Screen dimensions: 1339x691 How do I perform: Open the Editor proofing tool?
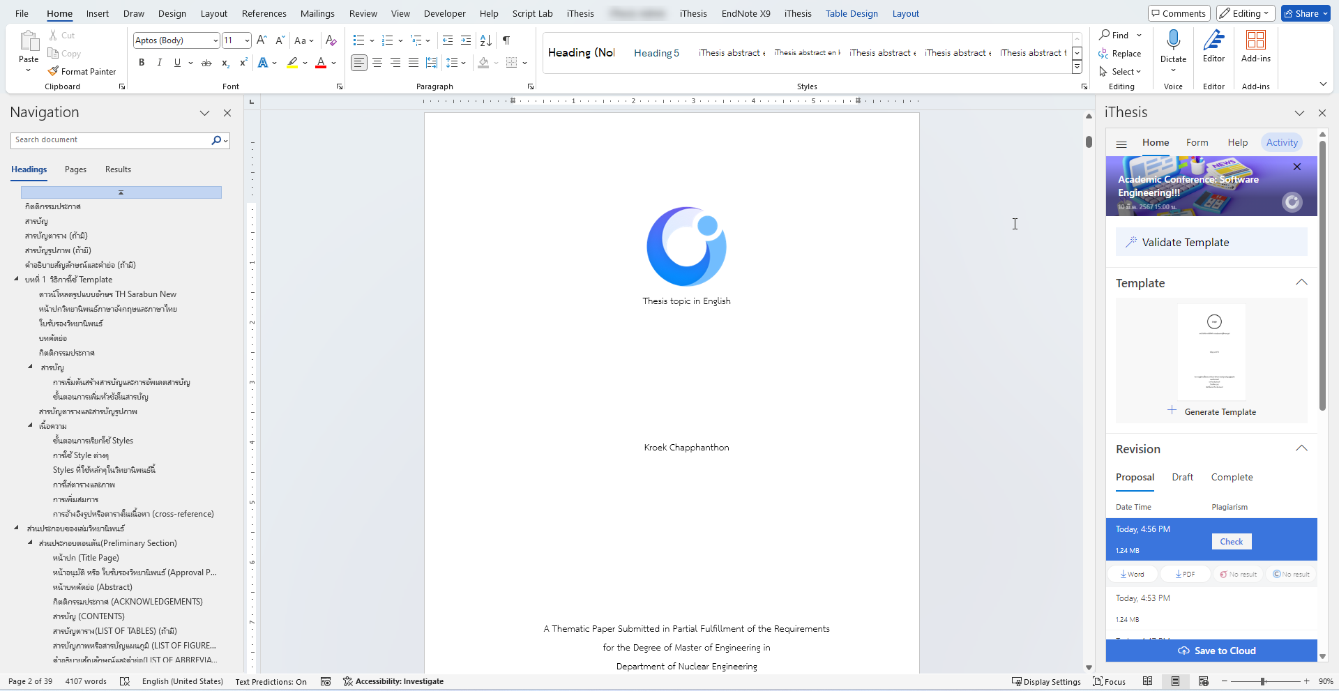pyautogui.click(x=1214, y=46)
